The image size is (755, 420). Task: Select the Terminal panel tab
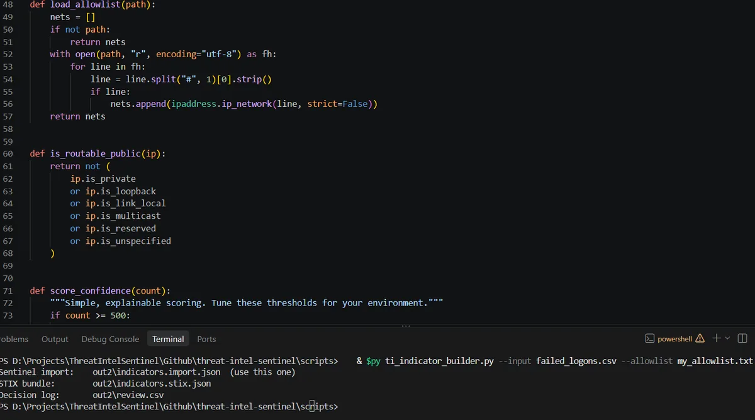click(168, 339)
